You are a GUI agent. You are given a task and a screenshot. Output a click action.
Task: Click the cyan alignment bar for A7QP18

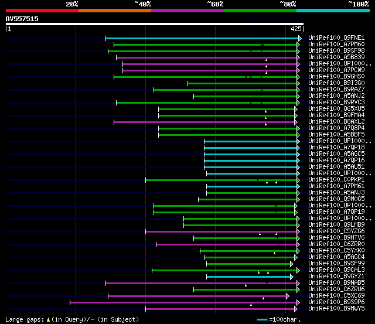250,148
